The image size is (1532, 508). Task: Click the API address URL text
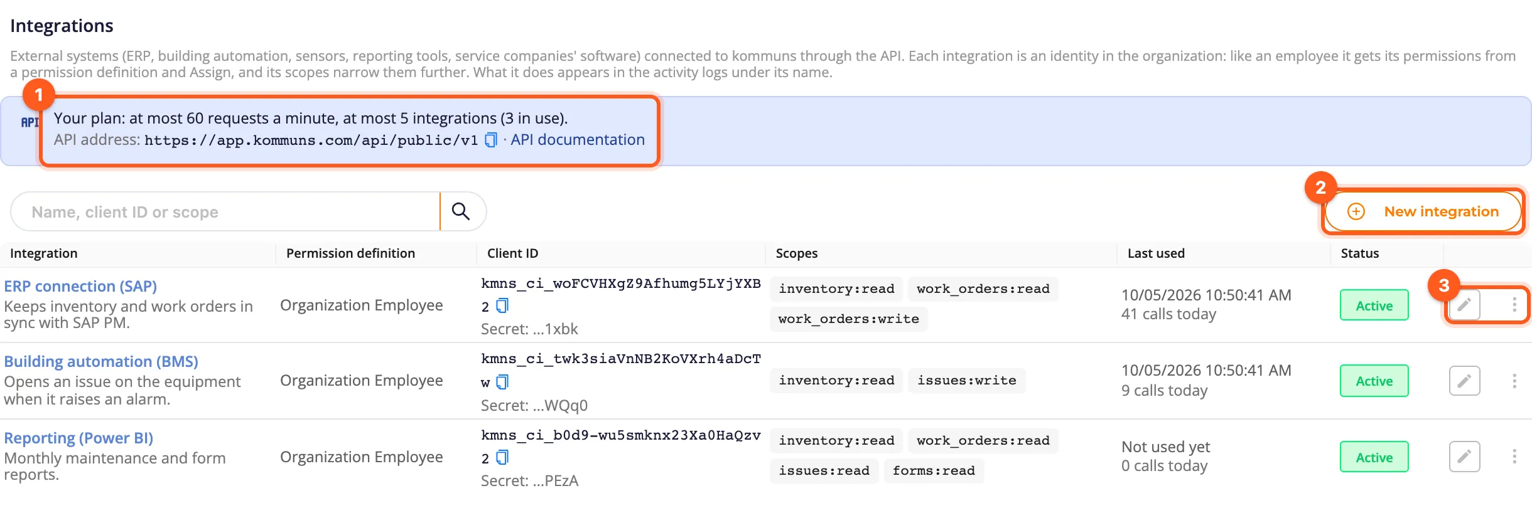(311, 140)
